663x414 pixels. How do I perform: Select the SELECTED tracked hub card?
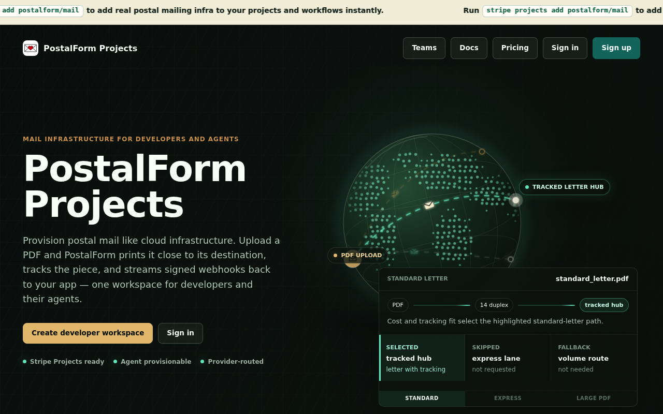point(422,358)
